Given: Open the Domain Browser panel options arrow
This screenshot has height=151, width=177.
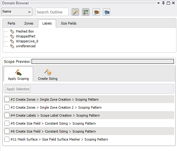Looking at the screenshot, I should click(159, 3).
